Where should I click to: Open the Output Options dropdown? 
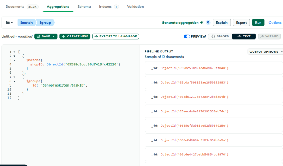pyautogui.click(x=265, y=52)
